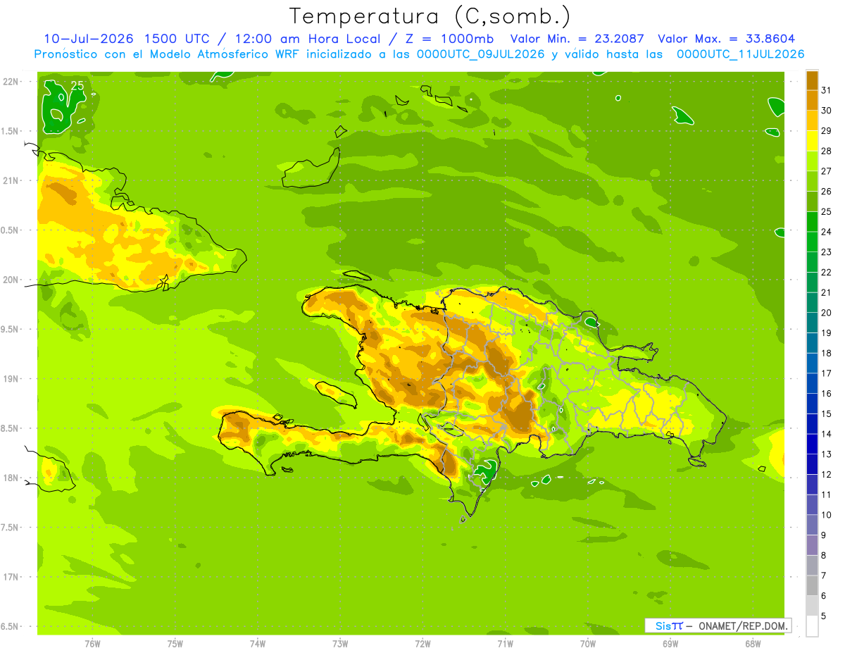Select the 'Valor Min. = 23.2087' value
The image size is (845, 653).
click(577, 39)
